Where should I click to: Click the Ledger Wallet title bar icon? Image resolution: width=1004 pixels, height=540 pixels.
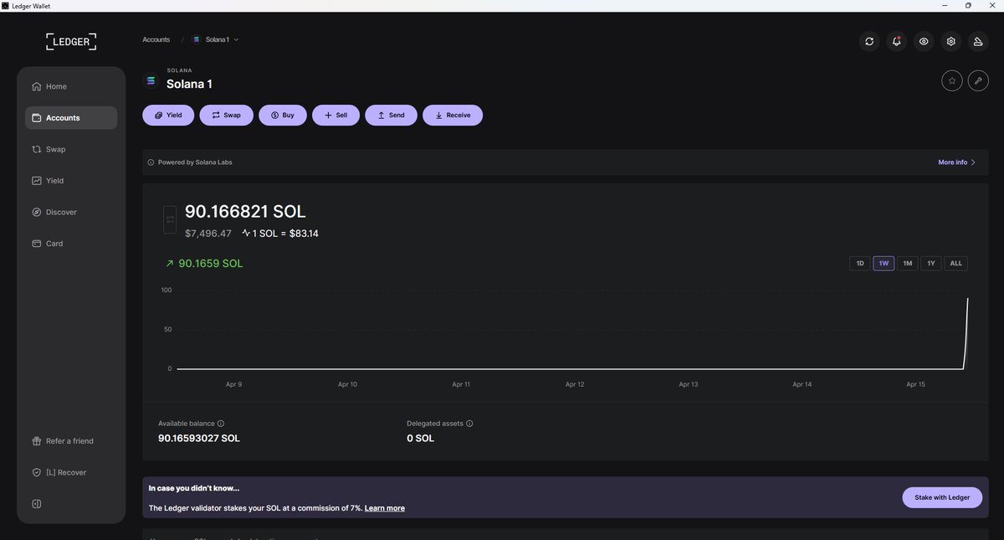5,6
